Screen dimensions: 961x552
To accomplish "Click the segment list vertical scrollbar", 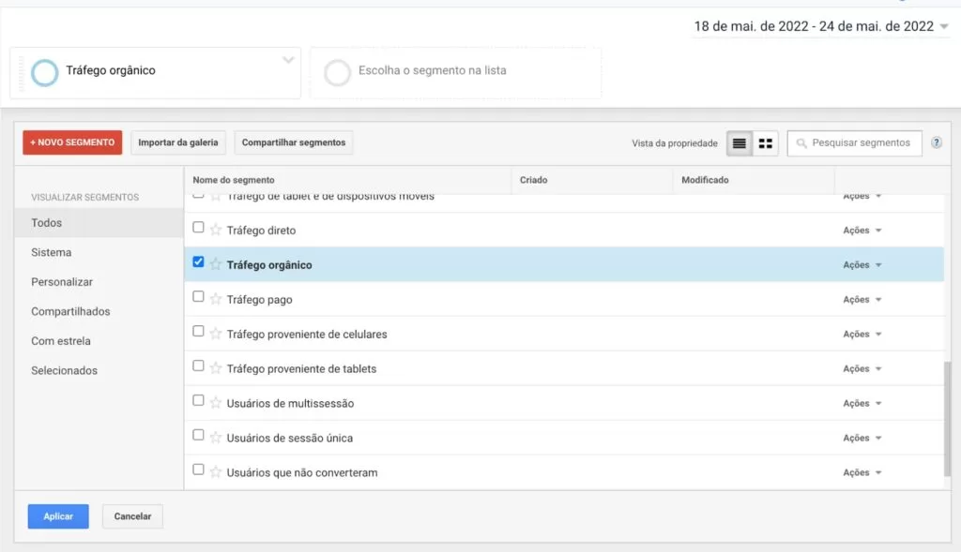I will coord(948,419).
